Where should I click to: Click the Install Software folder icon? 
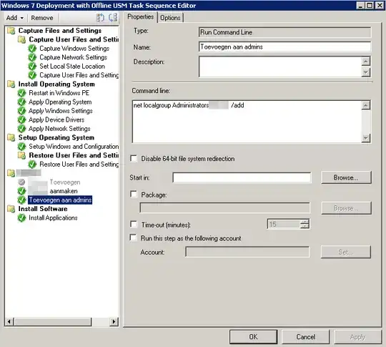tap(11, 209)
